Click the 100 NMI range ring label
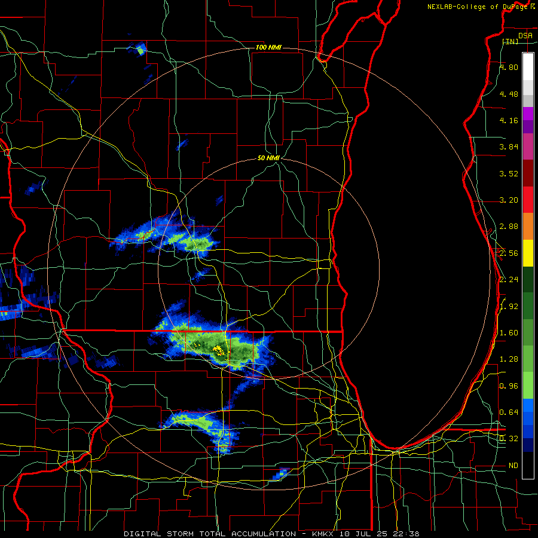Screen dimensions: 538x538 (268, 47)
